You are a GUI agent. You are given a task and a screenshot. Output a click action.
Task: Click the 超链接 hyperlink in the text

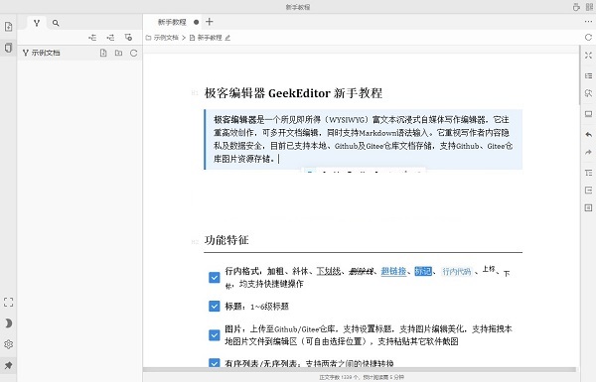(x=393, y=271)
